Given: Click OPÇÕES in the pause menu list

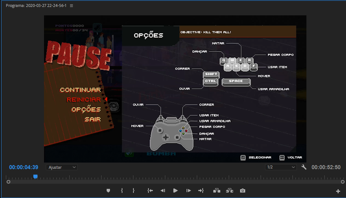Looking at the screenshot, I should pos(86,109).
